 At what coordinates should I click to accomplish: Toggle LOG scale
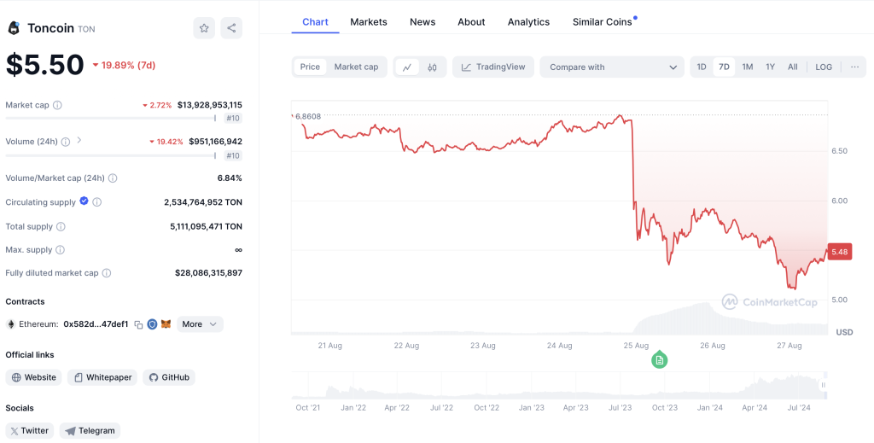click(824, 67)
